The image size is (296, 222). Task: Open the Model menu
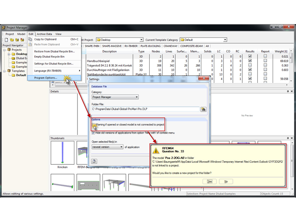click(x=21, y=34)
